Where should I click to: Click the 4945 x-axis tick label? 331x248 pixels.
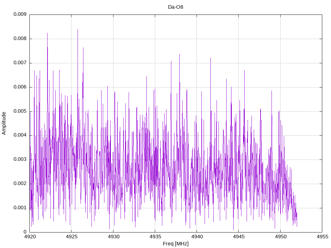239,237
